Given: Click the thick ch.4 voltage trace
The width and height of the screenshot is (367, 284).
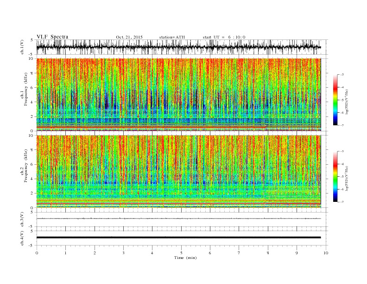Looking at the screenshot, I should pos(178,238).
